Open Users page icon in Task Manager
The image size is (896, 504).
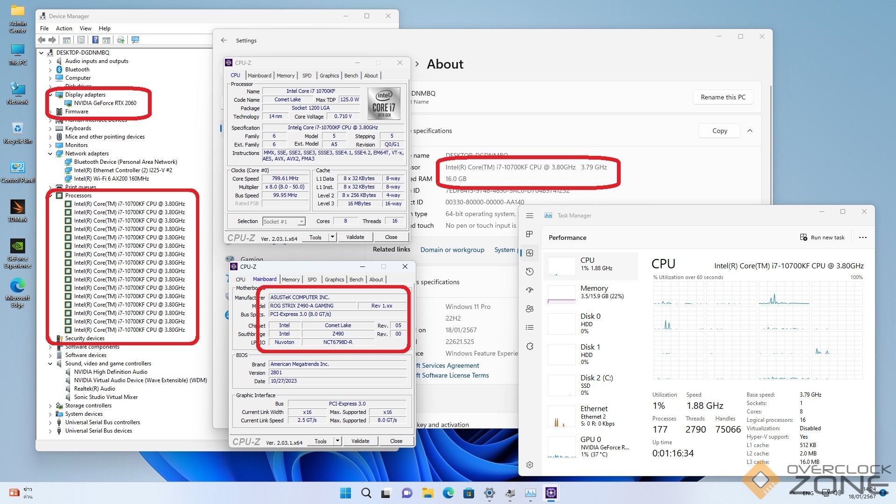pyautogui.click(x=530, y=309)
